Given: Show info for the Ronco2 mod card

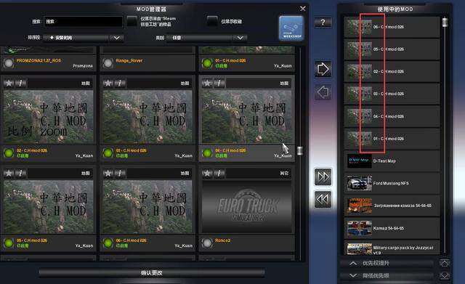Looking at the screenshot, I should 219,173.
